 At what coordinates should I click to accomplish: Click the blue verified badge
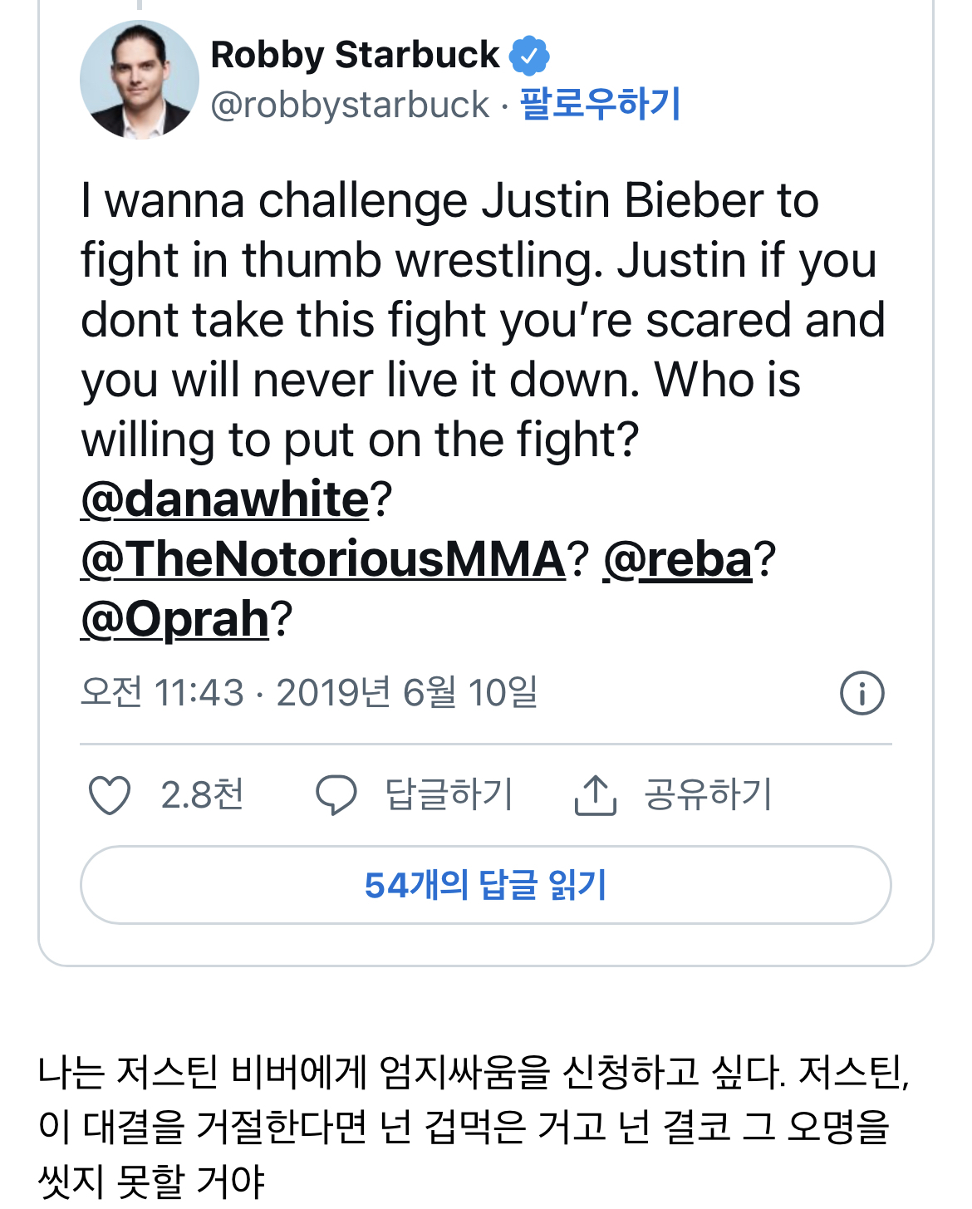tap(529, 56)
